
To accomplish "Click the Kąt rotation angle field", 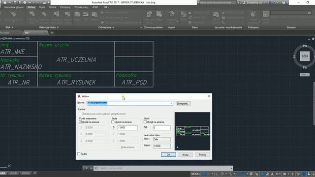I will (162, 128).
